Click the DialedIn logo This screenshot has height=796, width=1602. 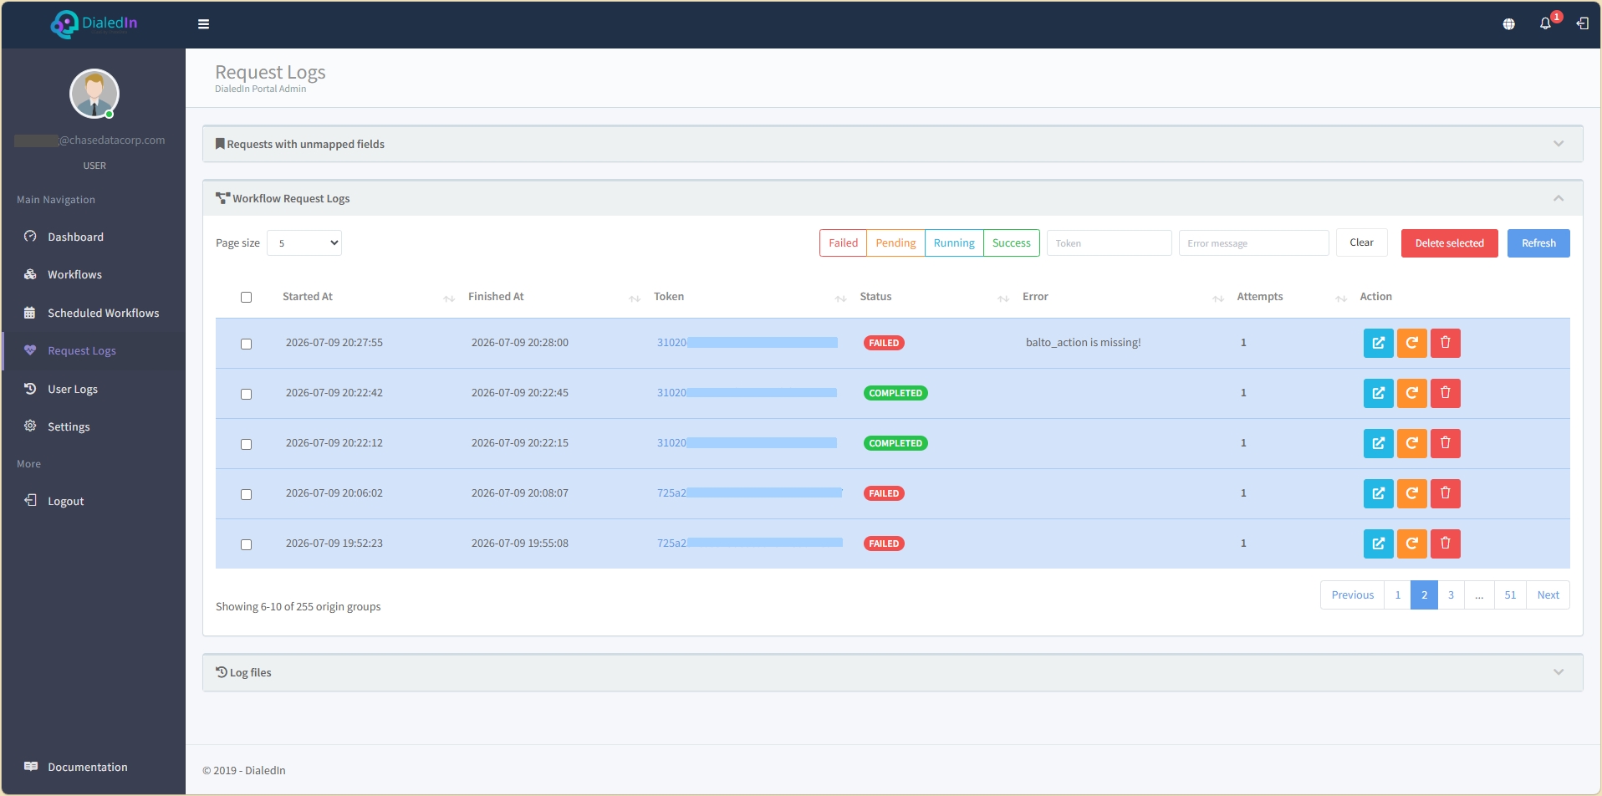pyautogui.click(x=94, y=23)
